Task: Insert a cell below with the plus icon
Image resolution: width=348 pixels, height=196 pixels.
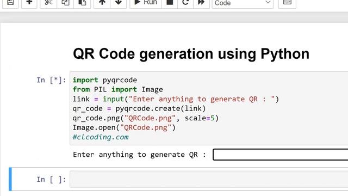Action: coord(29,3)
